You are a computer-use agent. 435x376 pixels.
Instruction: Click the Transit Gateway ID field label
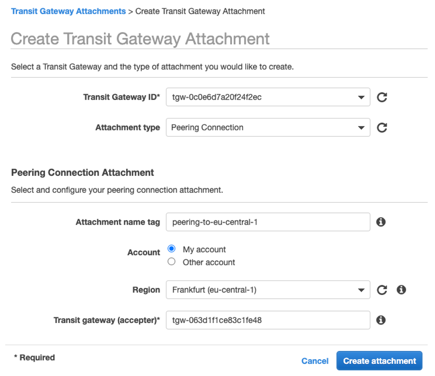click(121, 97)
